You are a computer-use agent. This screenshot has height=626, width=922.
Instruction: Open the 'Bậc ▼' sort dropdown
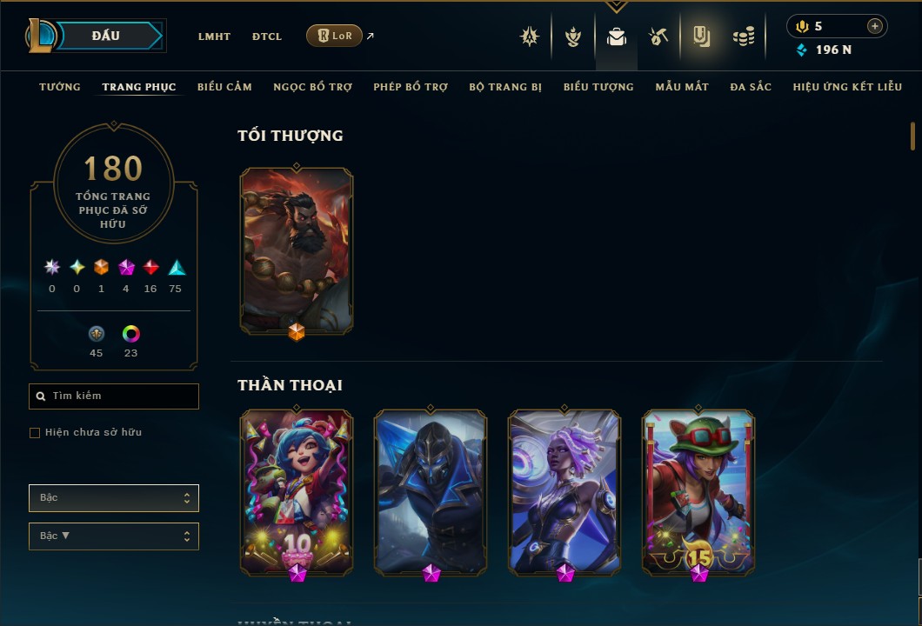pyautogui.click(x=113, y=536)
